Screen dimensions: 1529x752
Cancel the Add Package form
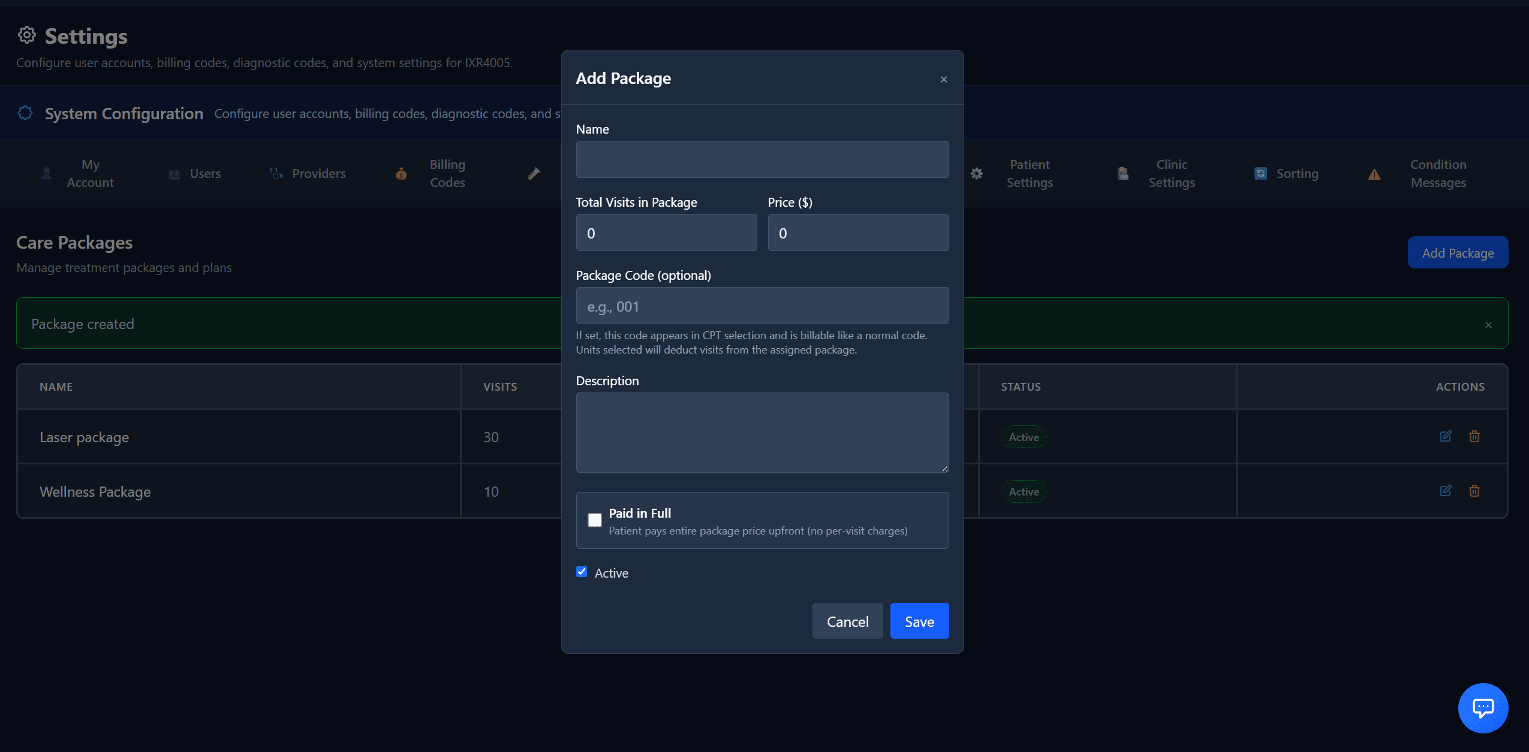click(847, 621)
